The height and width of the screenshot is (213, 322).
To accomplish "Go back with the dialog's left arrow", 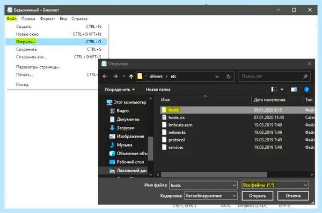I will 105,77.
